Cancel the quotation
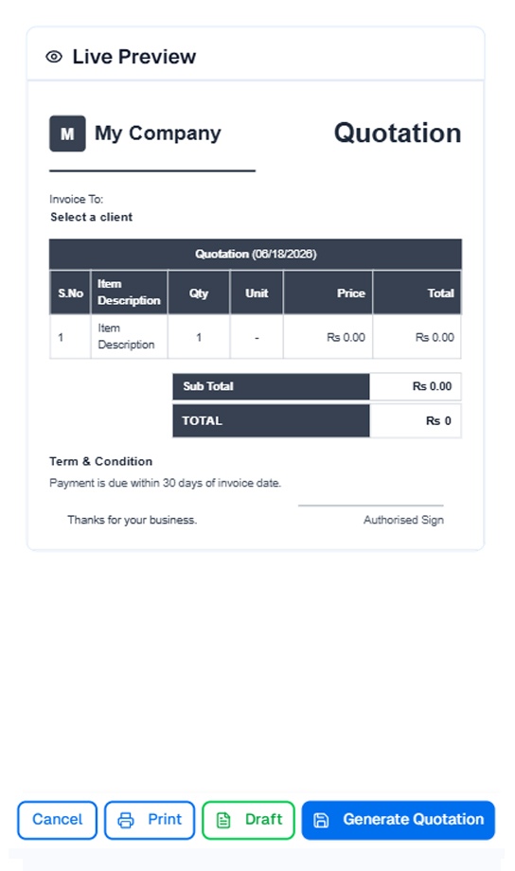The height and width of the screenshot is (871, 515). 57,820
